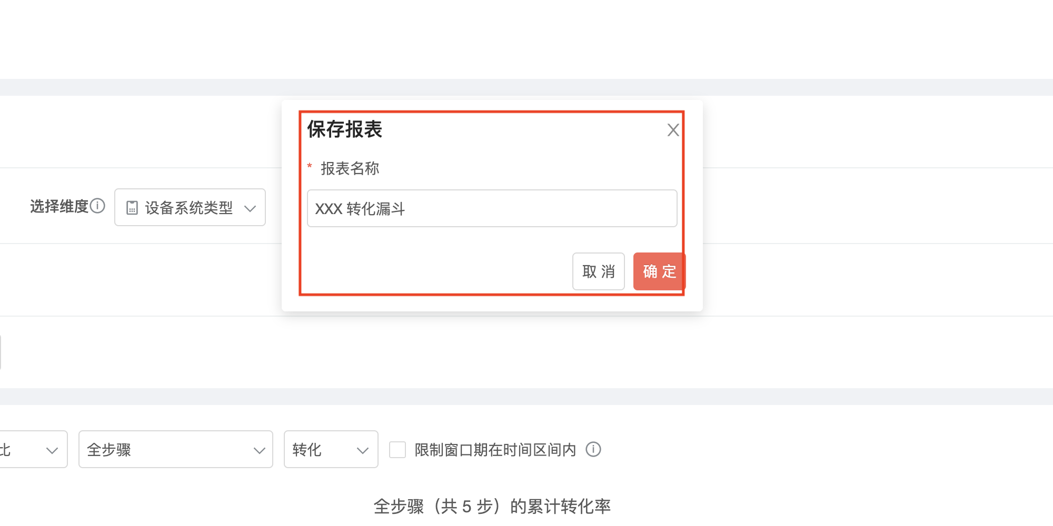
Task: Open the 设备系统类型 dimension dropdown
Action: click(190, 207)
